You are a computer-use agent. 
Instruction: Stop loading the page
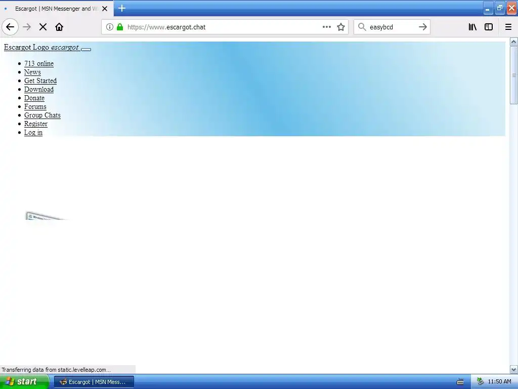tap(43, 27)
